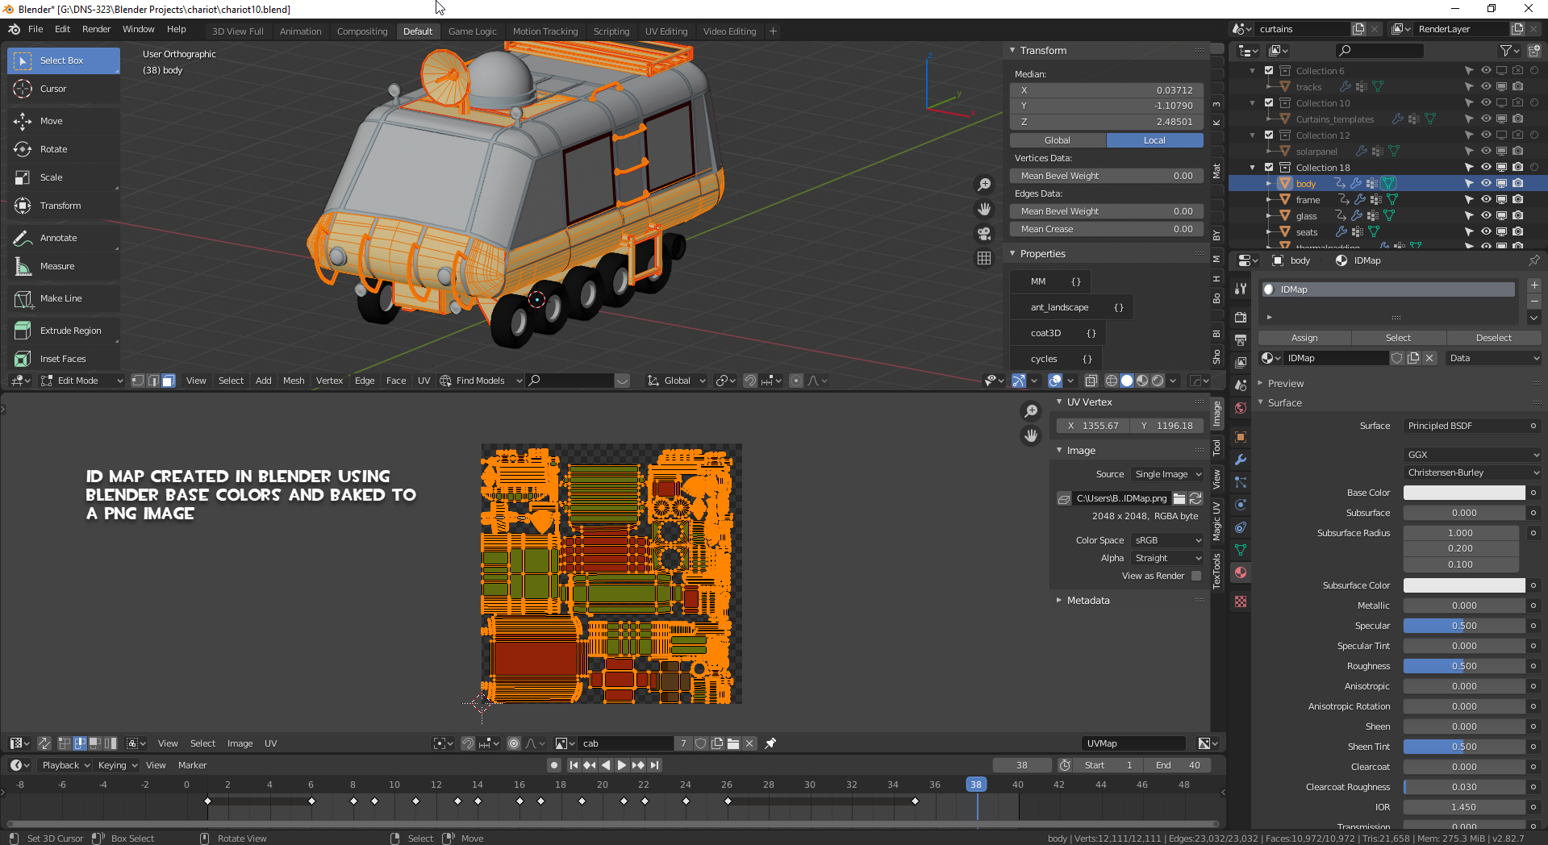Switch to the UV Editing workspace tab
This screenshot has width=1548, height=845.
666,31
